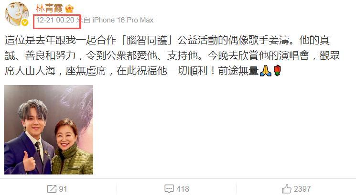
Task: Click the repost count 91
Action: point(63,189)
